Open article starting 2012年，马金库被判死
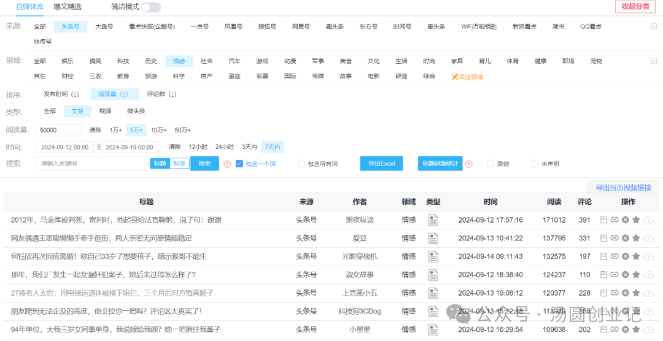The width and height of the screenshot is (663, 341). tap(116, 220)
